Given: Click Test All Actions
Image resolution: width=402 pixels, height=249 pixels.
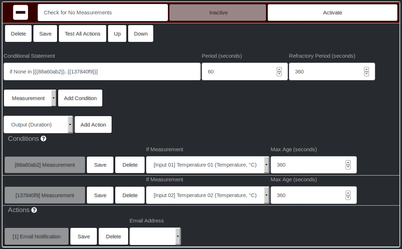Looking at the screenshot, I should (82, 33).
